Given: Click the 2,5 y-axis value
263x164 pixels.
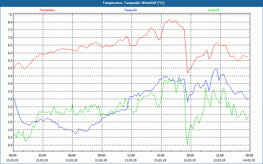Looking at the screenshot, I should 10,107.
